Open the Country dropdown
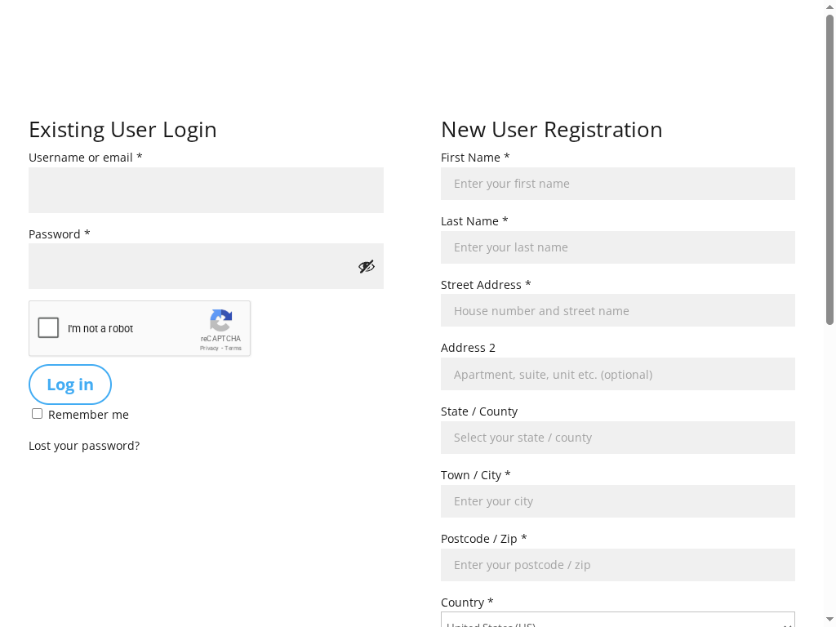The height and width of the screenshot is (627, 836). click(618, 622)
